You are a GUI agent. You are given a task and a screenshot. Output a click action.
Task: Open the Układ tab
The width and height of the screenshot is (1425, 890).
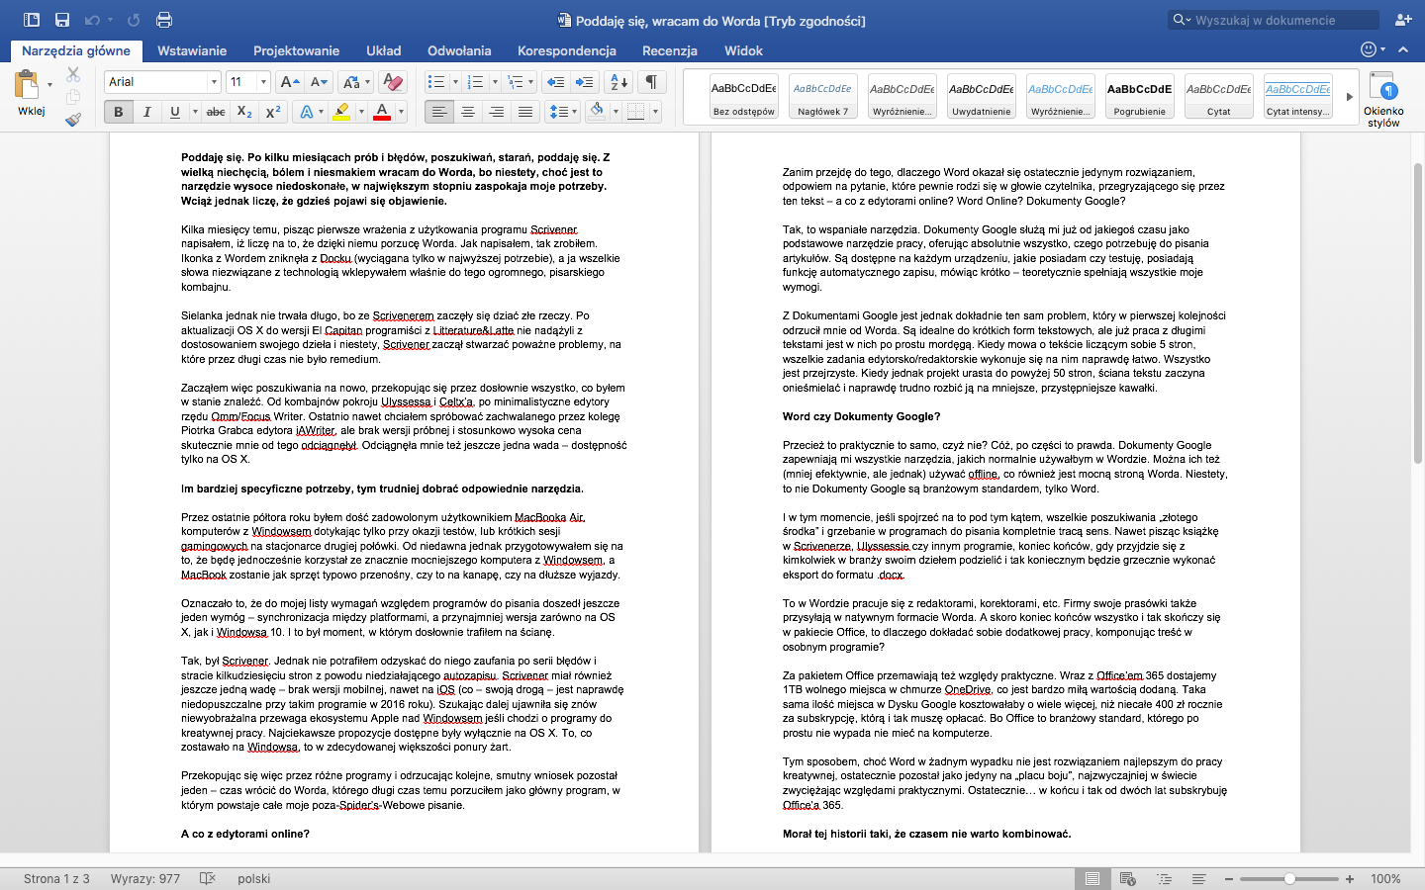point(384,50)
